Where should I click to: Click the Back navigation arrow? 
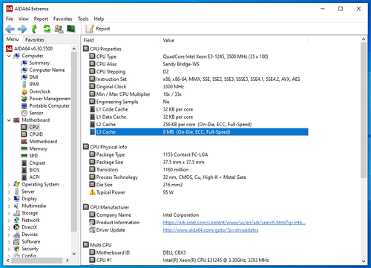click(x=10, y=29)
